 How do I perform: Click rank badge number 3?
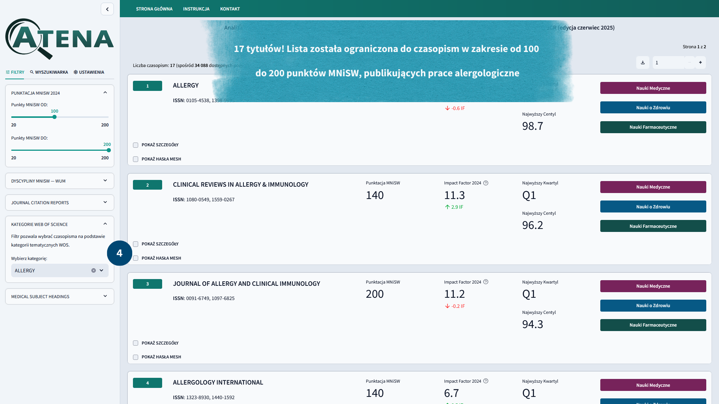pyautogui.click(x=148, y=284)
